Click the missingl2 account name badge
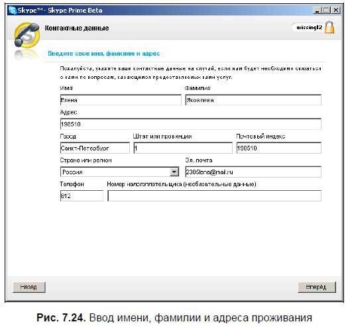This screenshot has width=348, height=326. pyautogui.click(x=309, y=28)
